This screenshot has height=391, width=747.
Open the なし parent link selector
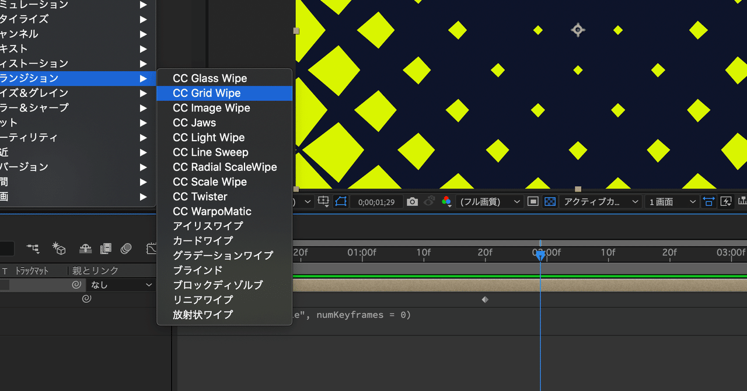tap(121, 285)
